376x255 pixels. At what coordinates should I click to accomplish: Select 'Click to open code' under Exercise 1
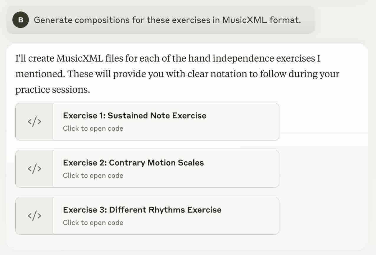click(93, 128)
